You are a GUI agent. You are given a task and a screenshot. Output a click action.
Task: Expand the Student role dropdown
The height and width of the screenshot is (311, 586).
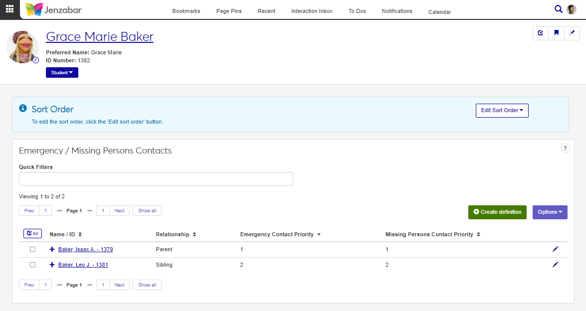click(x=62, y=73)
